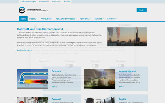The height and width of the screenshot is (103, 165).
Task: Open the night plant Verantwortungen image
Action: 100,79
